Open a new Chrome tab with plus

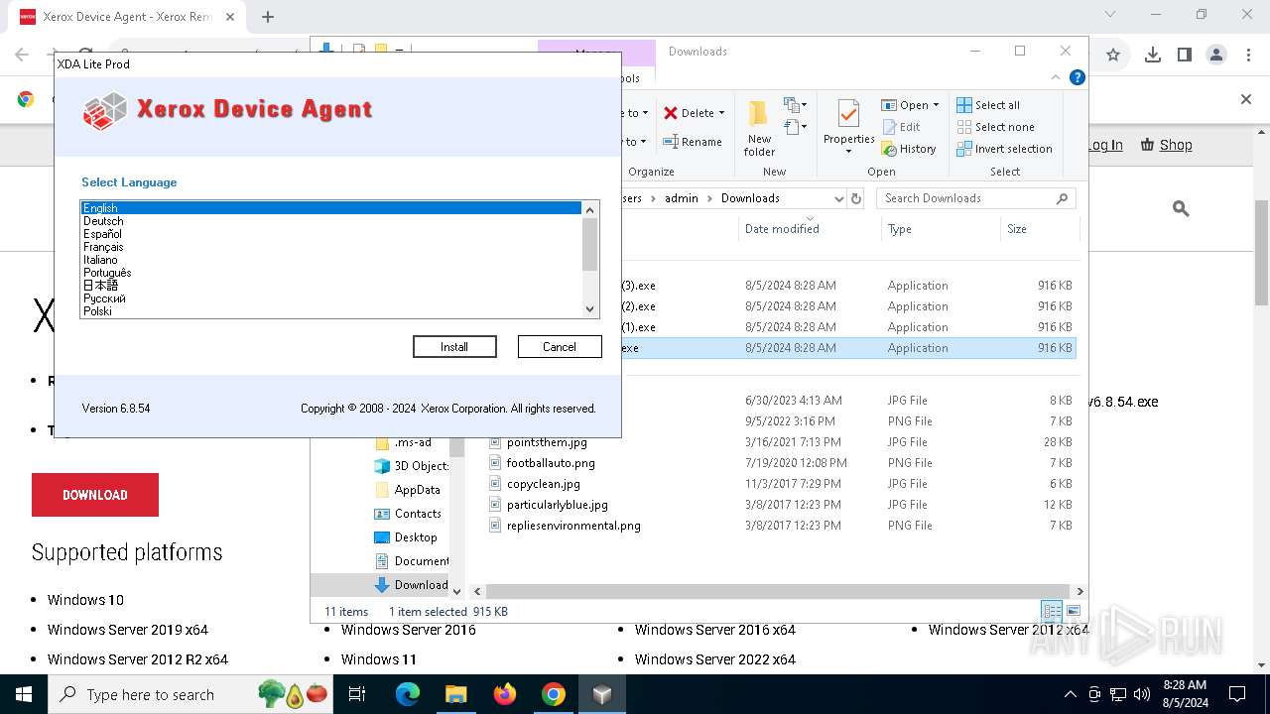point(268,17)
